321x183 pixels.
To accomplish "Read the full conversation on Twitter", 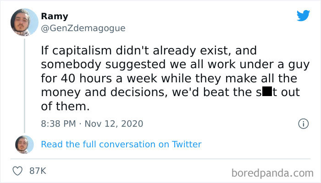I will tap(121, 144).
